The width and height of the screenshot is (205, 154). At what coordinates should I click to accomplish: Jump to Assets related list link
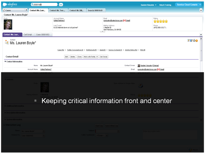[102, 50]
